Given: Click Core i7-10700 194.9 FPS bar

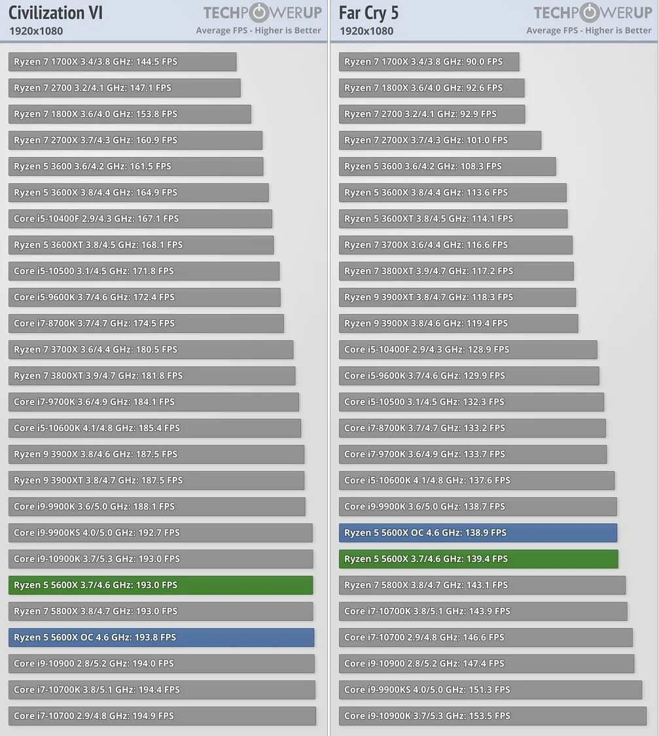Looking at the screenshot, I should coord(162,716).
